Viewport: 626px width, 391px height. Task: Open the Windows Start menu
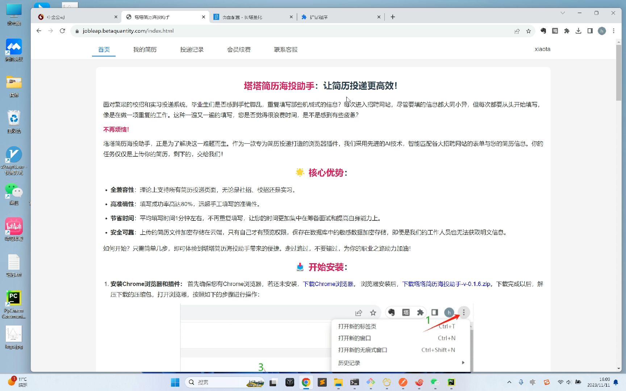coord(175,382)
